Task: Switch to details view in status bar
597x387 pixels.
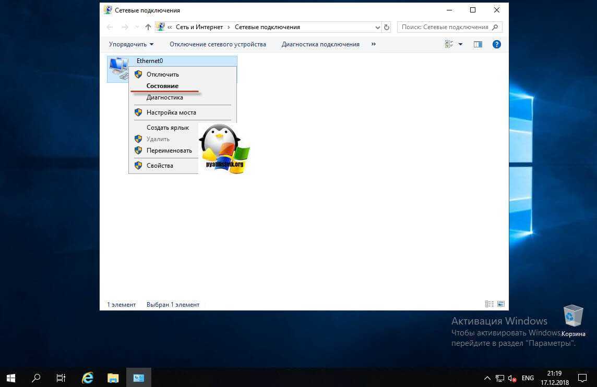Action: (489, 304)
